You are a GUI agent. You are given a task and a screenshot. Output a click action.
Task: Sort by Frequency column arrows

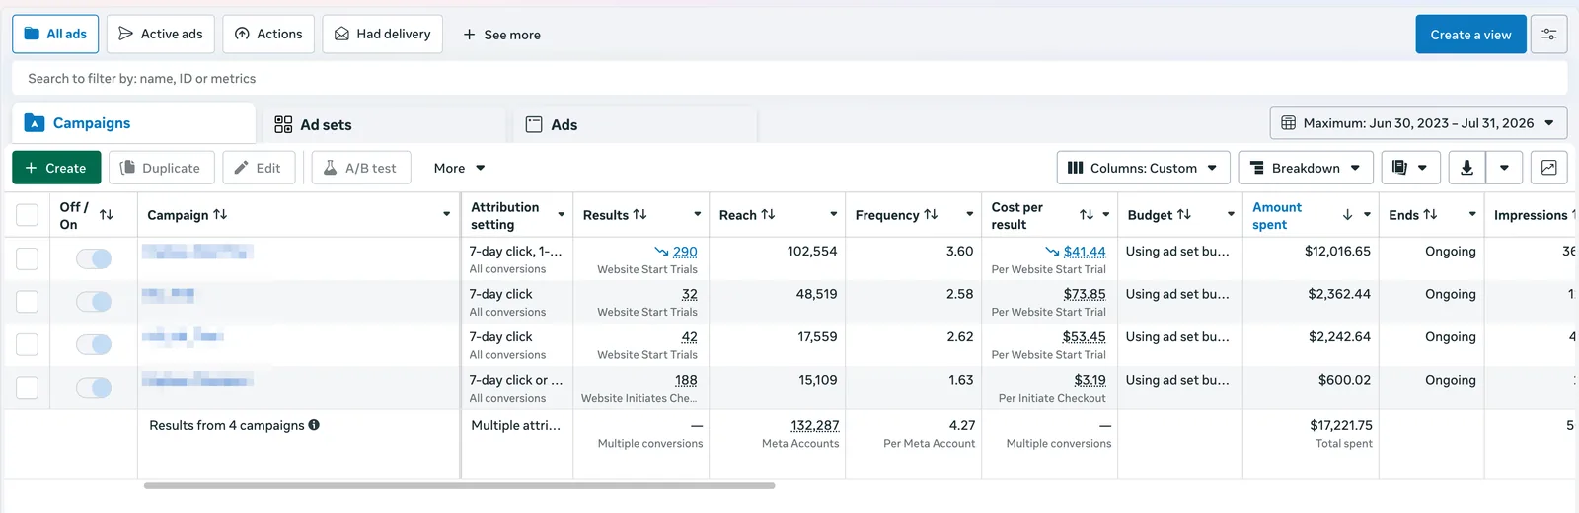click(x=931, y=214)
